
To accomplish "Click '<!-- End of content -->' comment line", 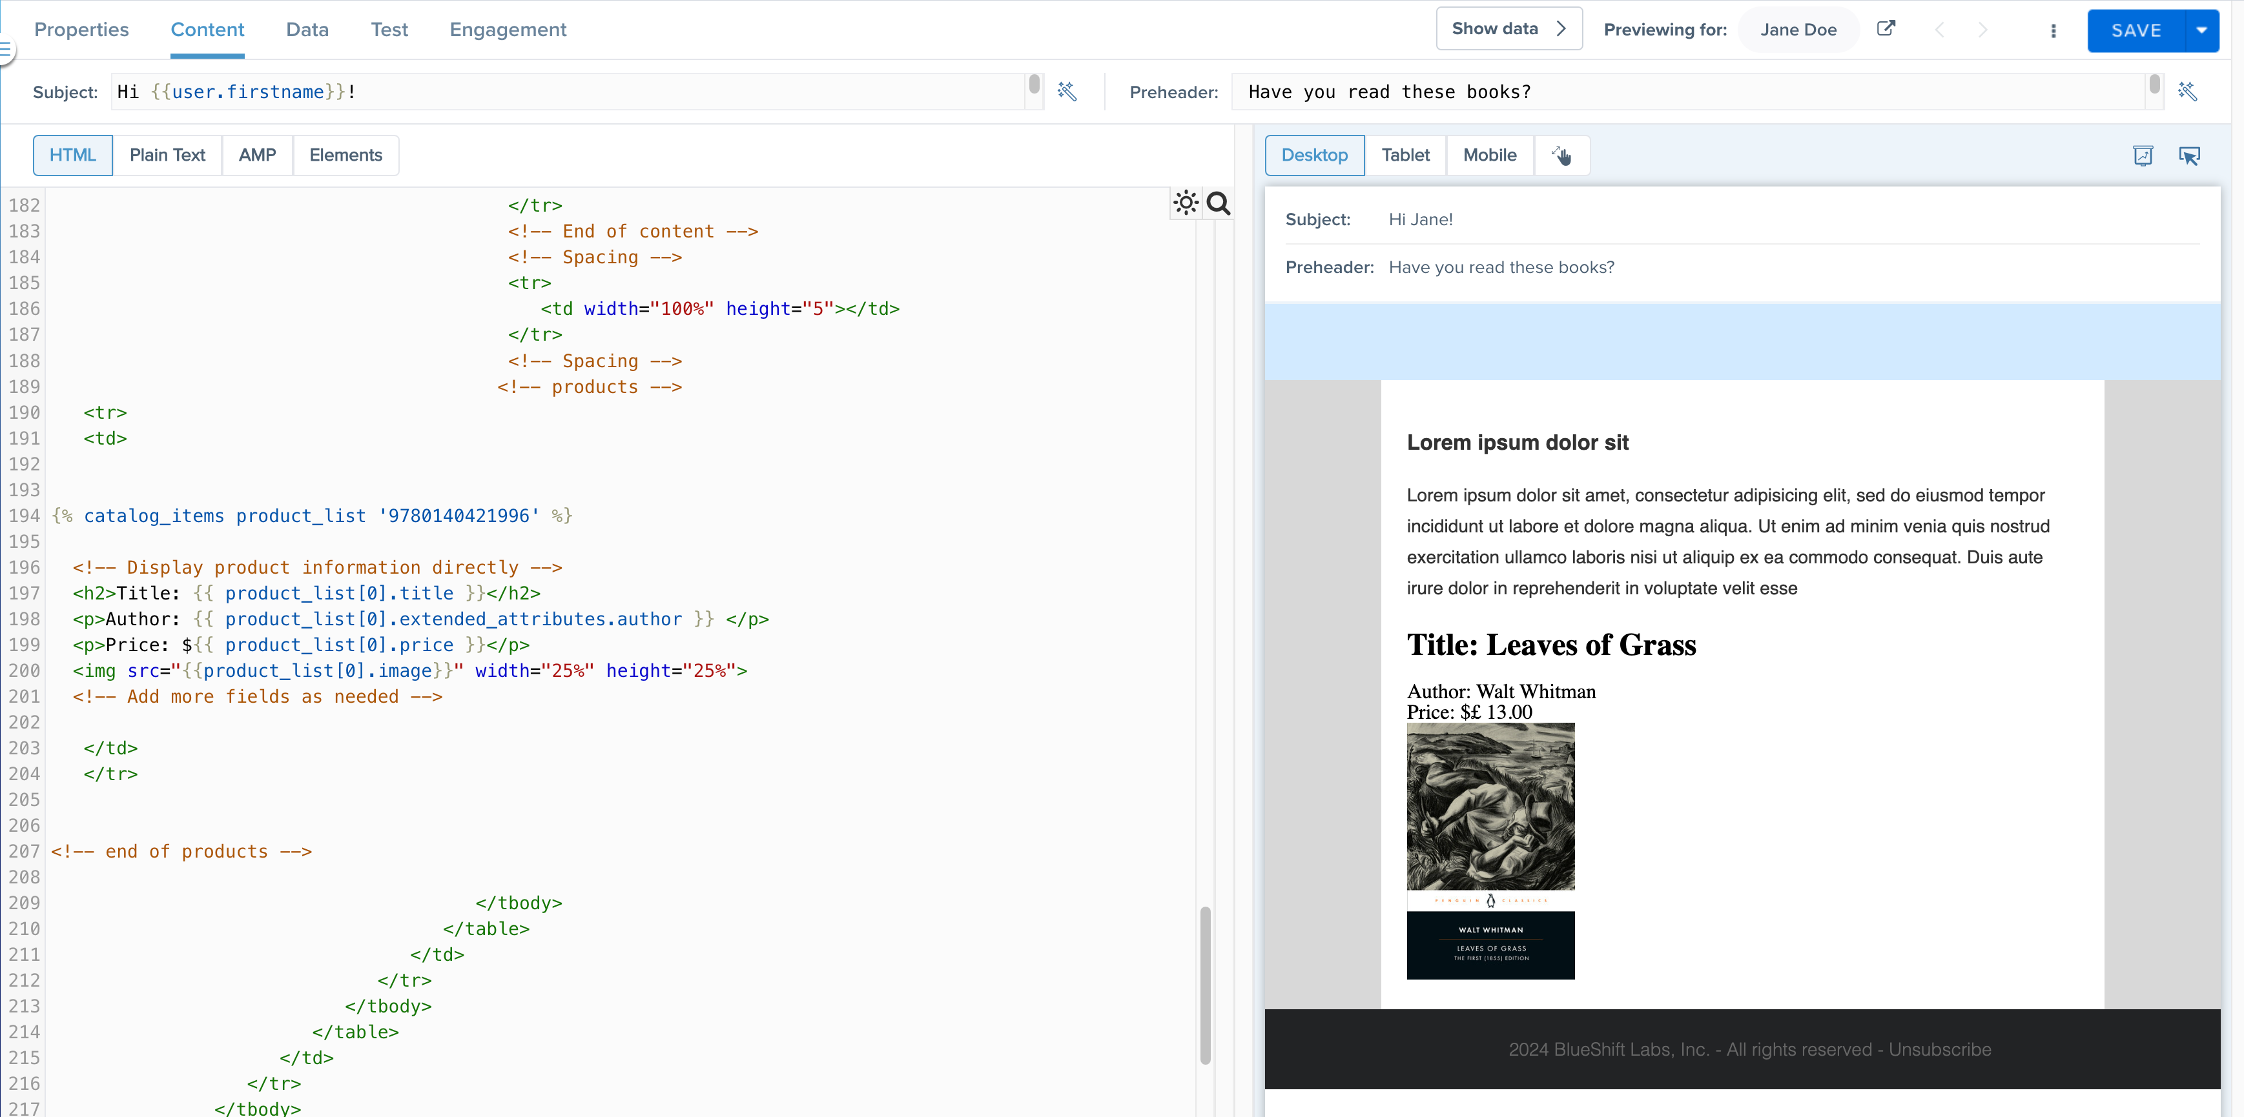I will coord(633,232).
